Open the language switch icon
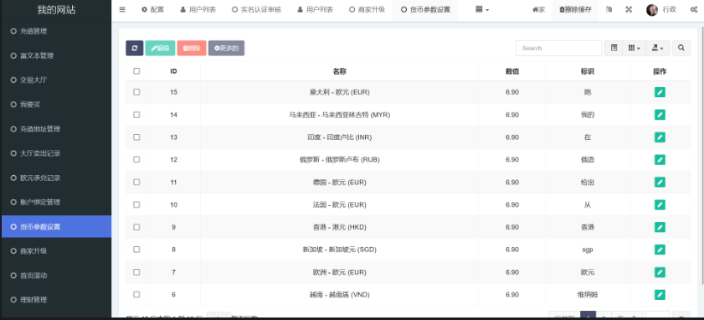This screenshot has width=704, height=320. (609, 9)
